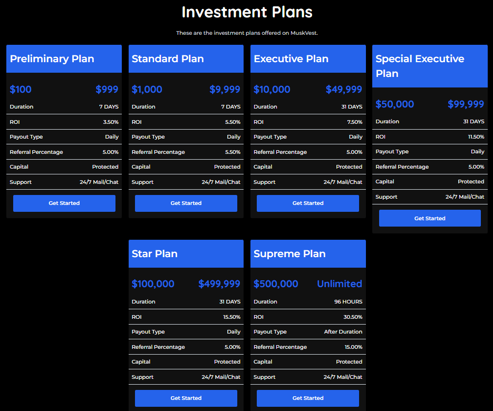
Task: Click the Preliminary Plan header
Action: [x=52, y=59]
